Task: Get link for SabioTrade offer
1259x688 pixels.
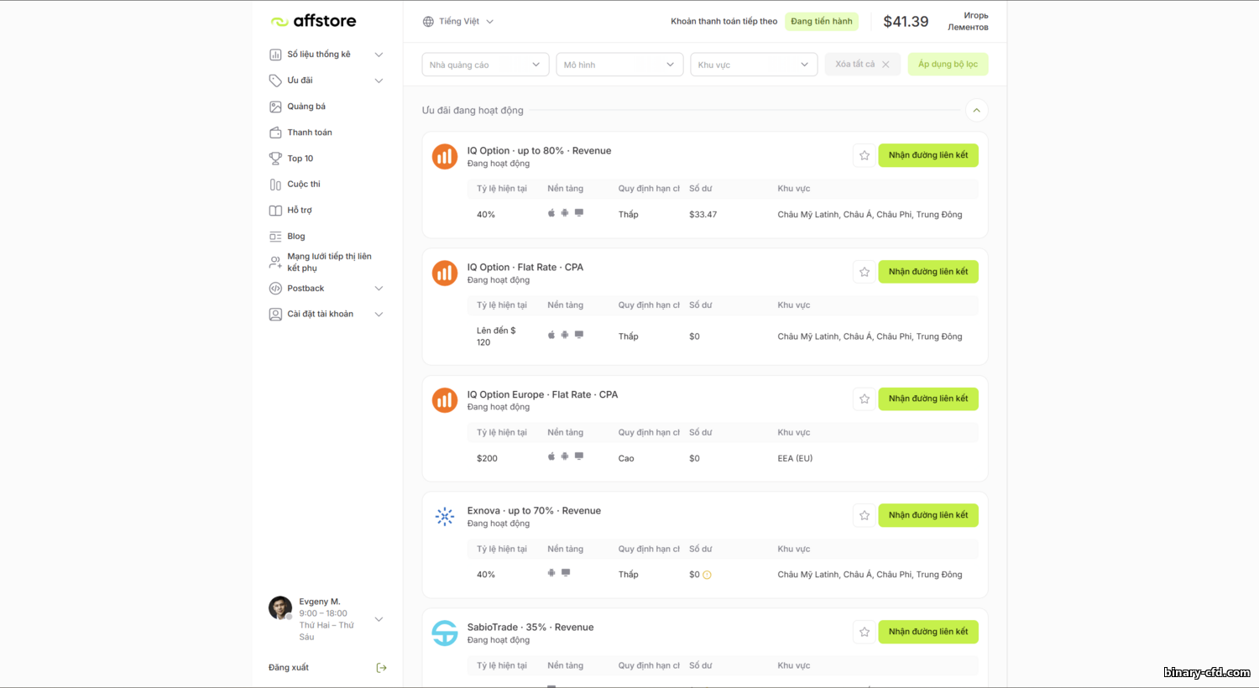Action: pos(928,632)
